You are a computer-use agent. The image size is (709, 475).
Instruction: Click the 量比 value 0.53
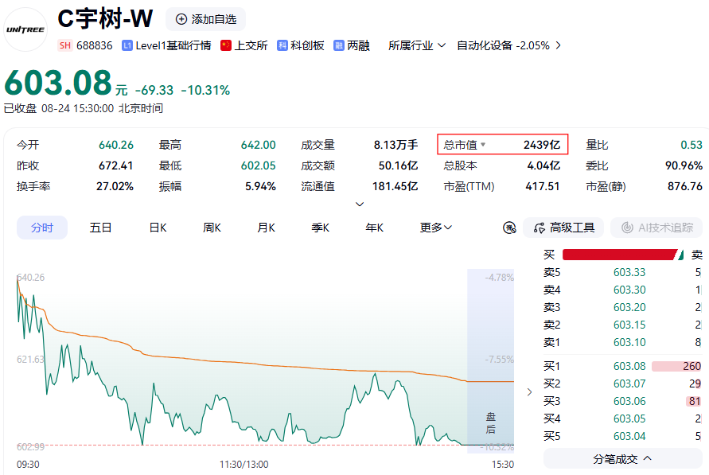(x=691, y=145)
